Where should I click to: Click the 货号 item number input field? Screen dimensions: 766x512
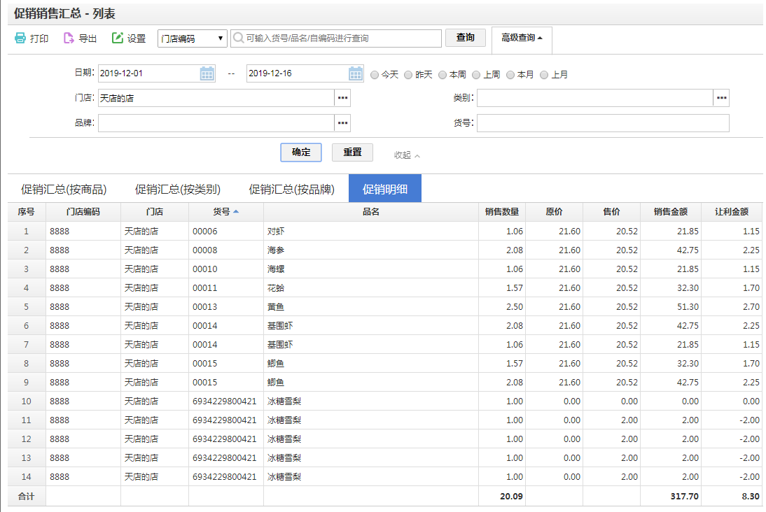(602, 123)
